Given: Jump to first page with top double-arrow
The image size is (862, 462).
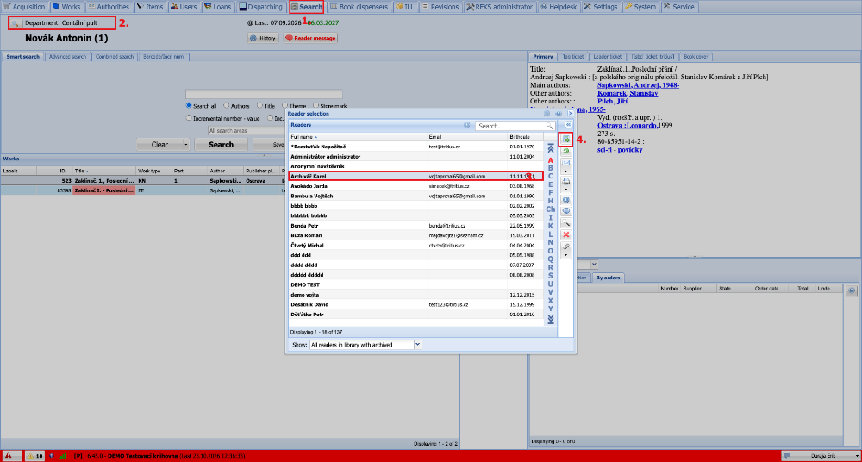Looking at the screenshot, I should coord(550,148).
